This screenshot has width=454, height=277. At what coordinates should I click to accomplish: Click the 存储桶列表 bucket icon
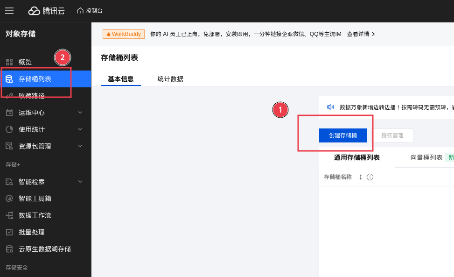(9, 79)
